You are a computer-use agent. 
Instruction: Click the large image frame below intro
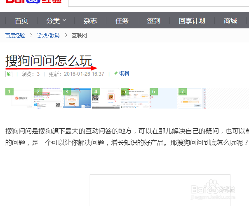point(160,190)
